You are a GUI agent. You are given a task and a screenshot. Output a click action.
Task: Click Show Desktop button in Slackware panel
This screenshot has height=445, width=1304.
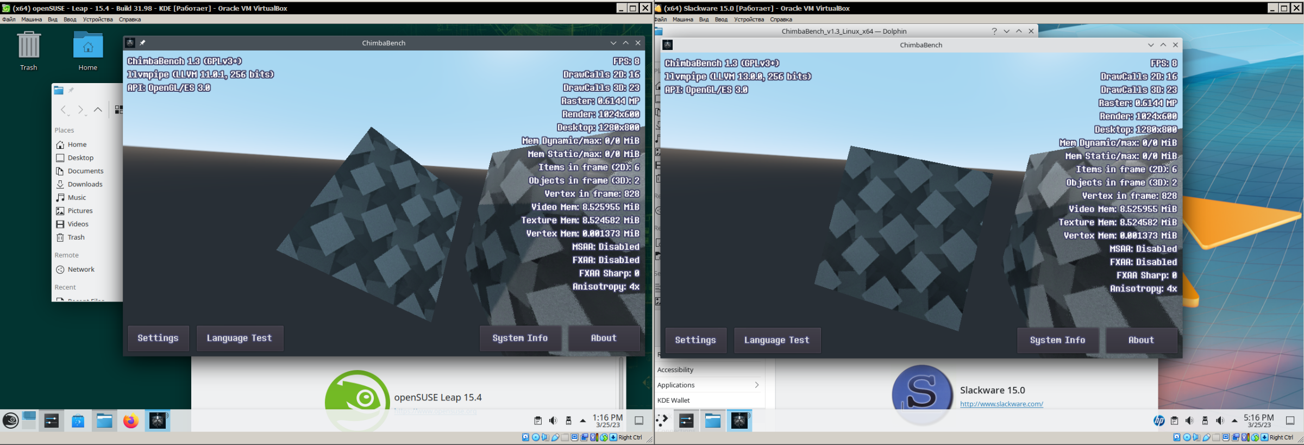pyautogui.click(x=1290, y=421)
